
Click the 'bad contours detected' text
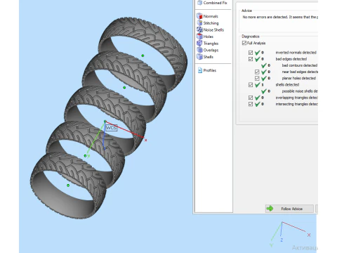(x=300, y=65)
